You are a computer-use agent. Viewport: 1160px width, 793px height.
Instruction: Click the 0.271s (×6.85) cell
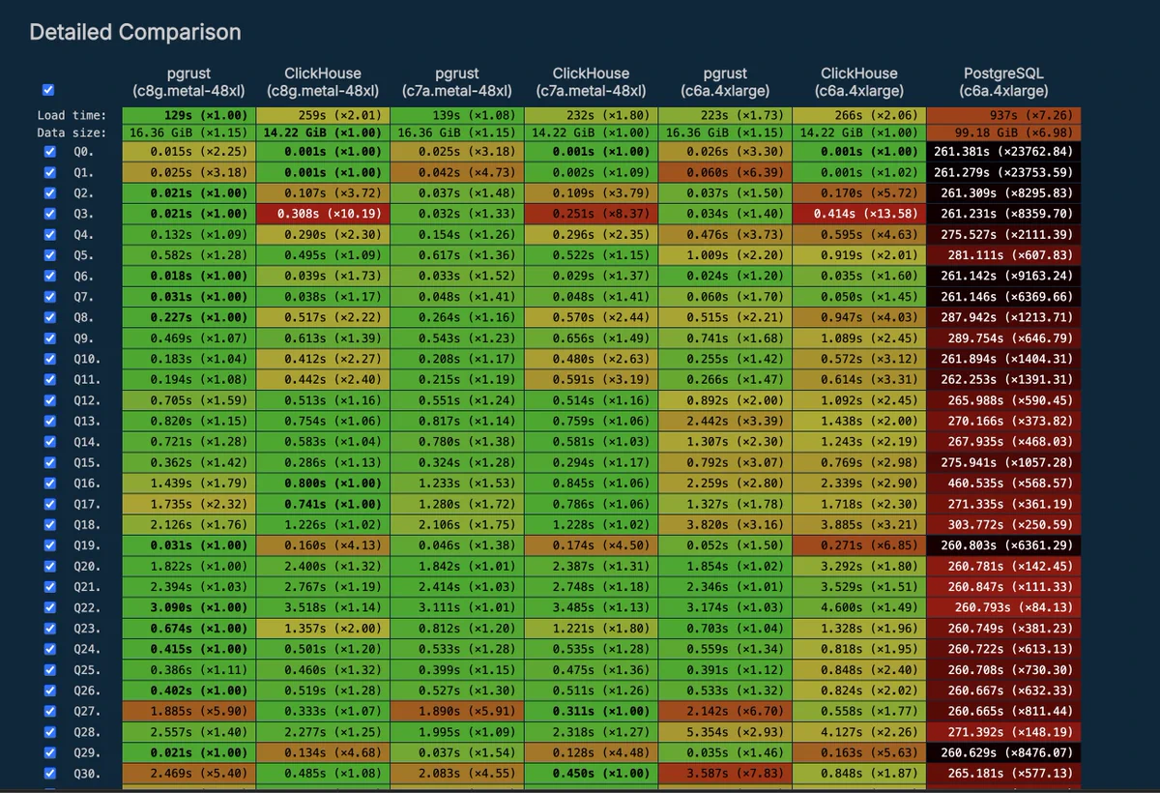859,544
